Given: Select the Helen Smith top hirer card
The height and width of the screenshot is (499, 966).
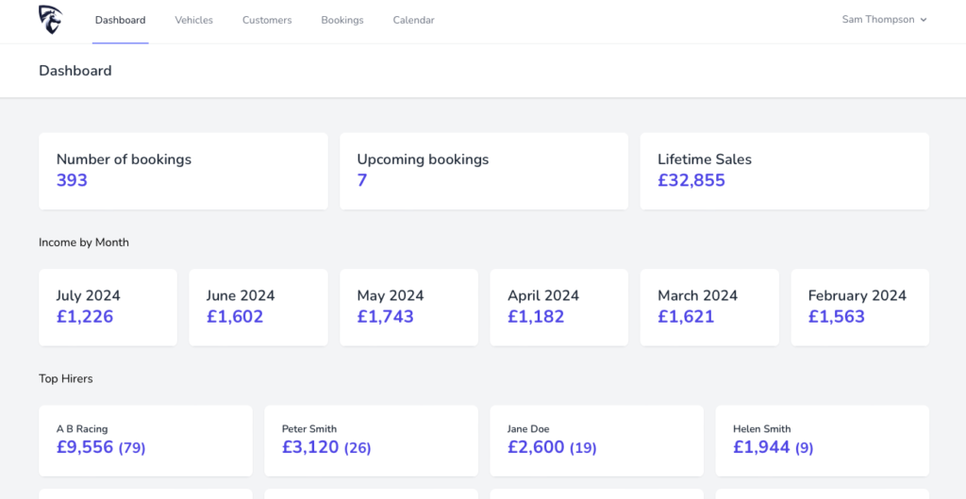Looking at the screenshot, I should coord(823,441).
